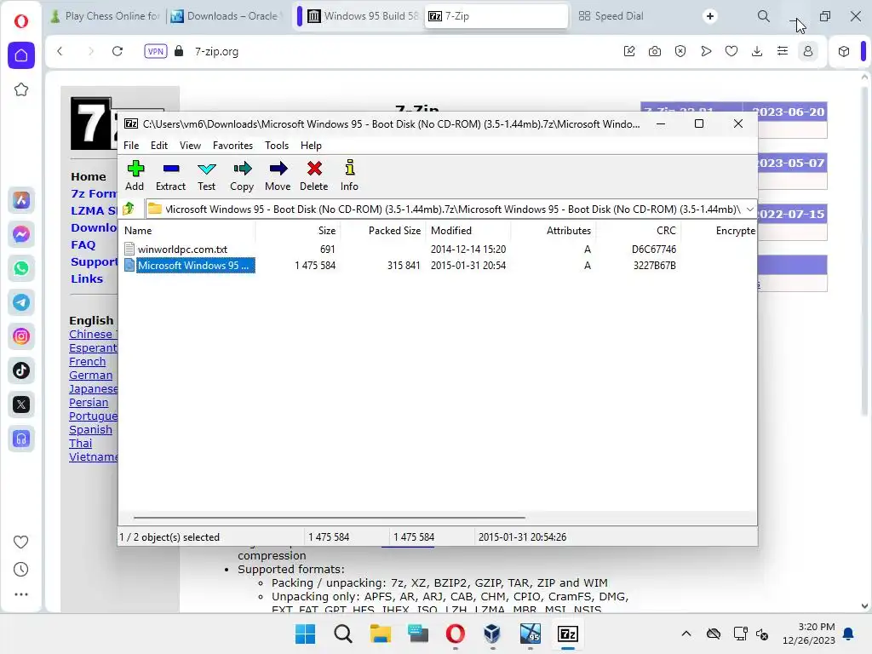Open Opera easy setup sliders icon
This screenshot has width=872, height=654.
(783, 51)
